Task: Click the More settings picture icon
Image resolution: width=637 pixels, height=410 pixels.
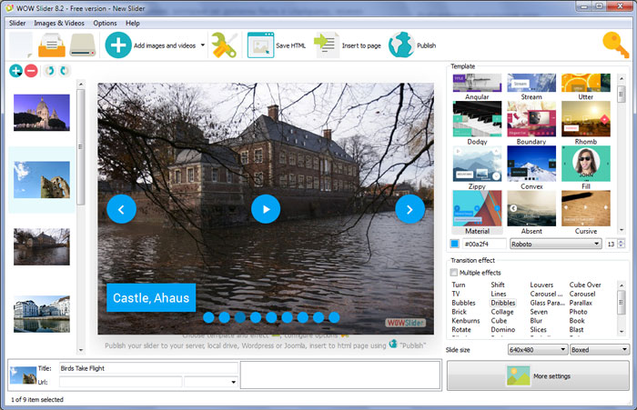Action: pyautogui.click(x=518, y=375)
